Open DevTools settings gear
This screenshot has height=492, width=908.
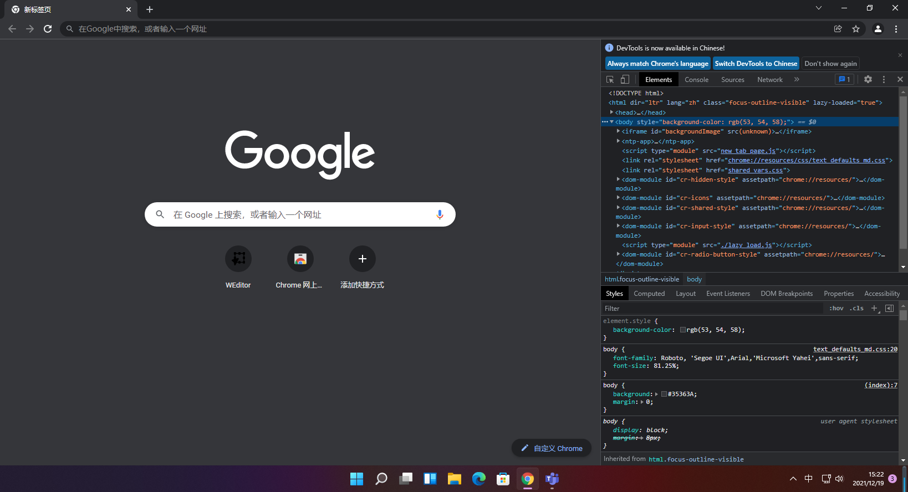[868, 79]
